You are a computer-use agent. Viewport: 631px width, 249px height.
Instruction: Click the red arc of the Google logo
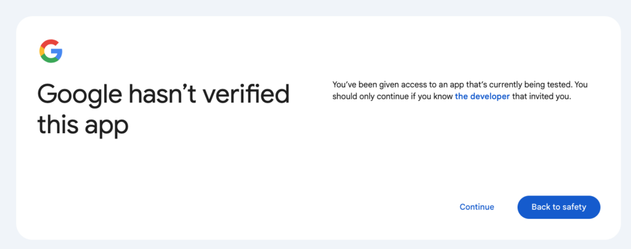[49, 43]
